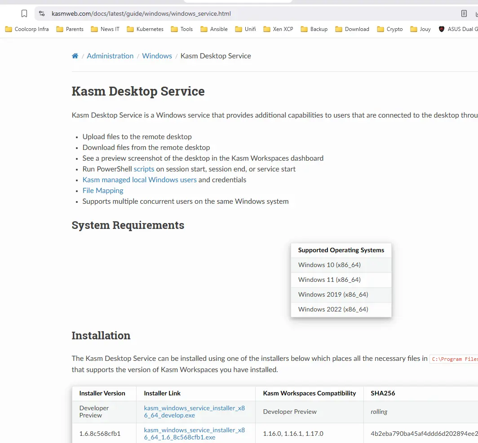Viewport: 478px width, 443px height.
Task: Follow Kasm managed local Windows users link
Action: pos(139,180)
